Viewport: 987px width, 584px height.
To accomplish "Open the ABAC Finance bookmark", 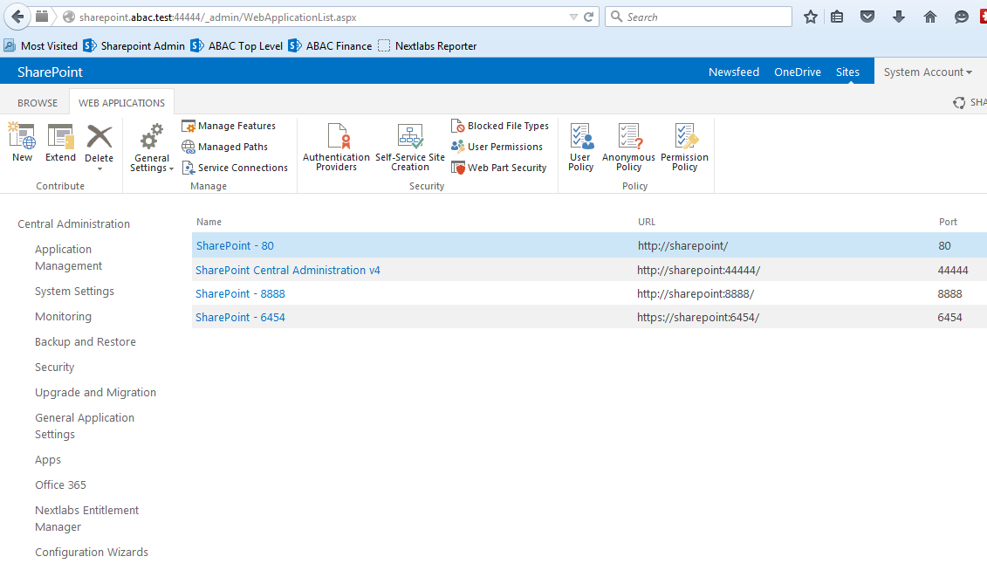I will 331,46.
